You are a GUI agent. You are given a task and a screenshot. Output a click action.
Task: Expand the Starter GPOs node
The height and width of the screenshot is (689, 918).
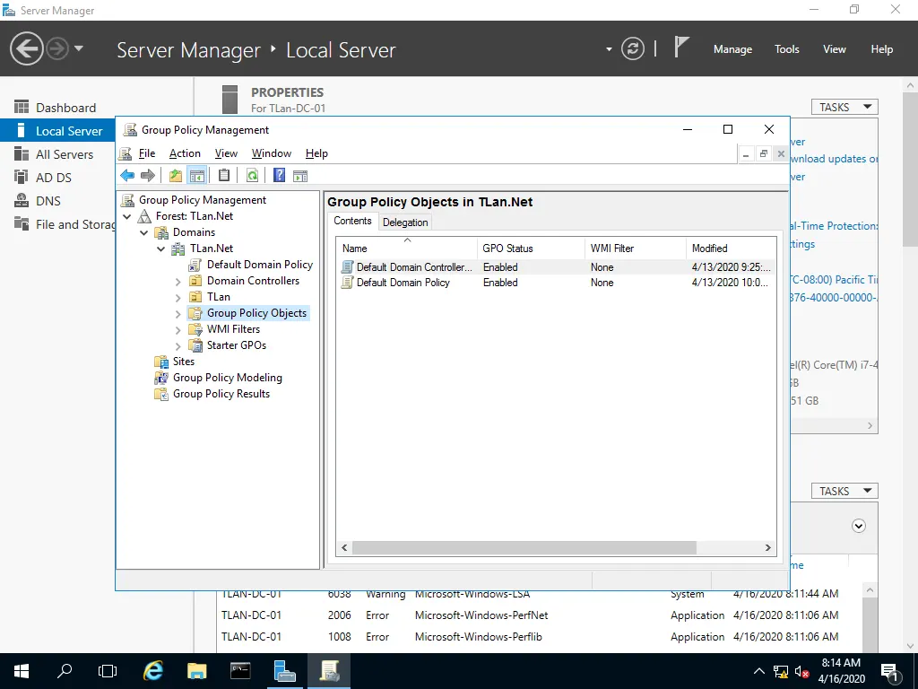(178, 345)
